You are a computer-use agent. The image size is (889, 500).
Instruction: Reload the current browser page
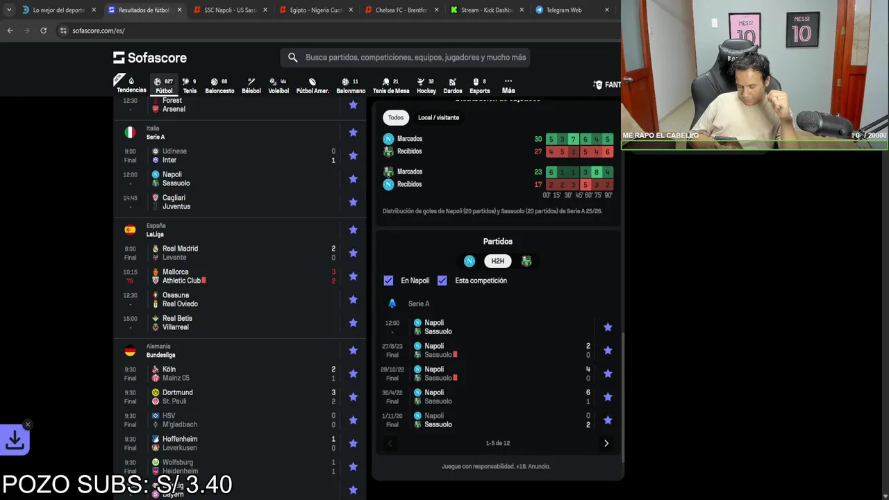[x=43, y=31]
